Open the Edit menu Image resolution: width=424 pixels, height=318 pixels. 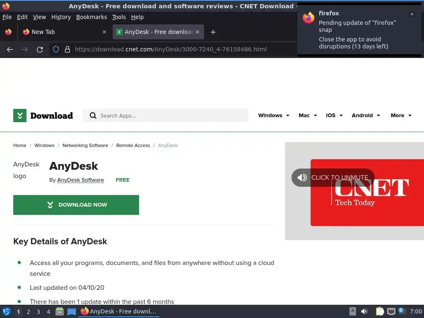point(22,17)
